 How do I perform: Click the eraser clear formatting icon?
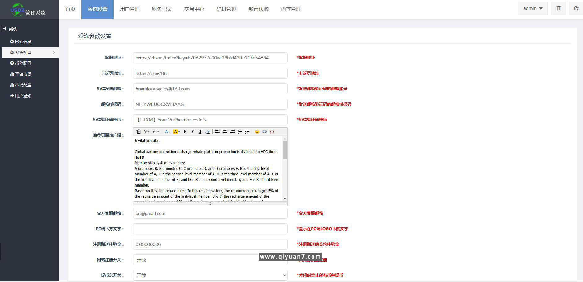point(208,132)
